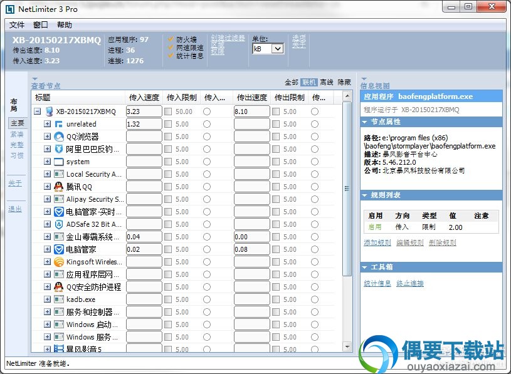Select 传入 radio button for system row

(x=207, y=162)
